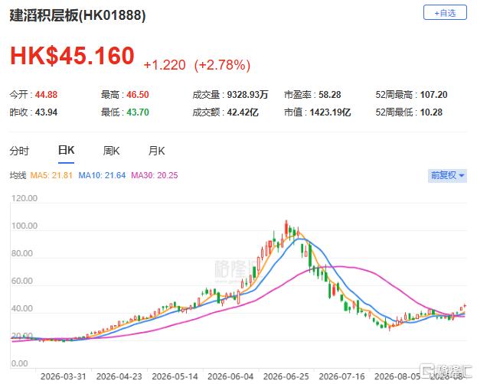Click the 52周最高 value 107.20
Viewport: 477px width, 384px height.
434,95
